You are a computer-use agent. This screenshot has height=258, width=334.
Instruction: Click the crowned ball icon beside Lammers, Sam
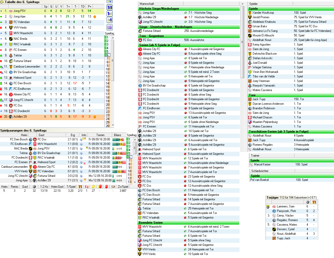point(268,206)
